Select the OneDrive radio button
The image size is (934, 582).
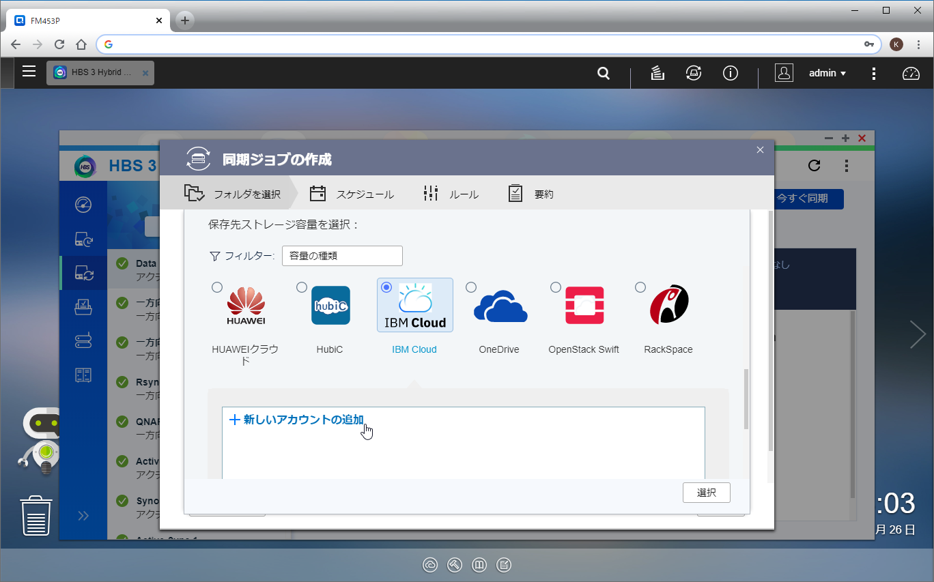(471, 287)
